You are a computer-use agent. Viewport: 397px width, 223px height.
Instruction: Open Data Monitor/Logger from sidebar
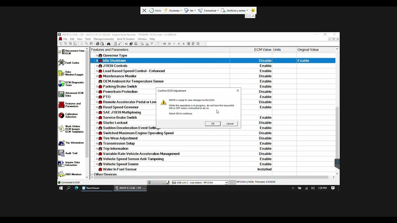click(71, 73)
